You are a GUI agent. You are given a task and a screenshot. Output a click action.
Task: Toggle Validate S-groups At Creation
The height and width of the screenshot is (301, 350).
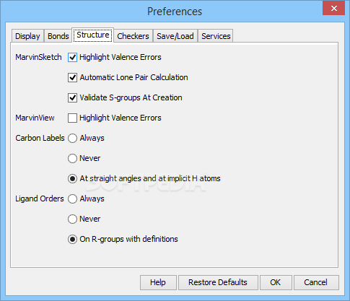(72, 98)
